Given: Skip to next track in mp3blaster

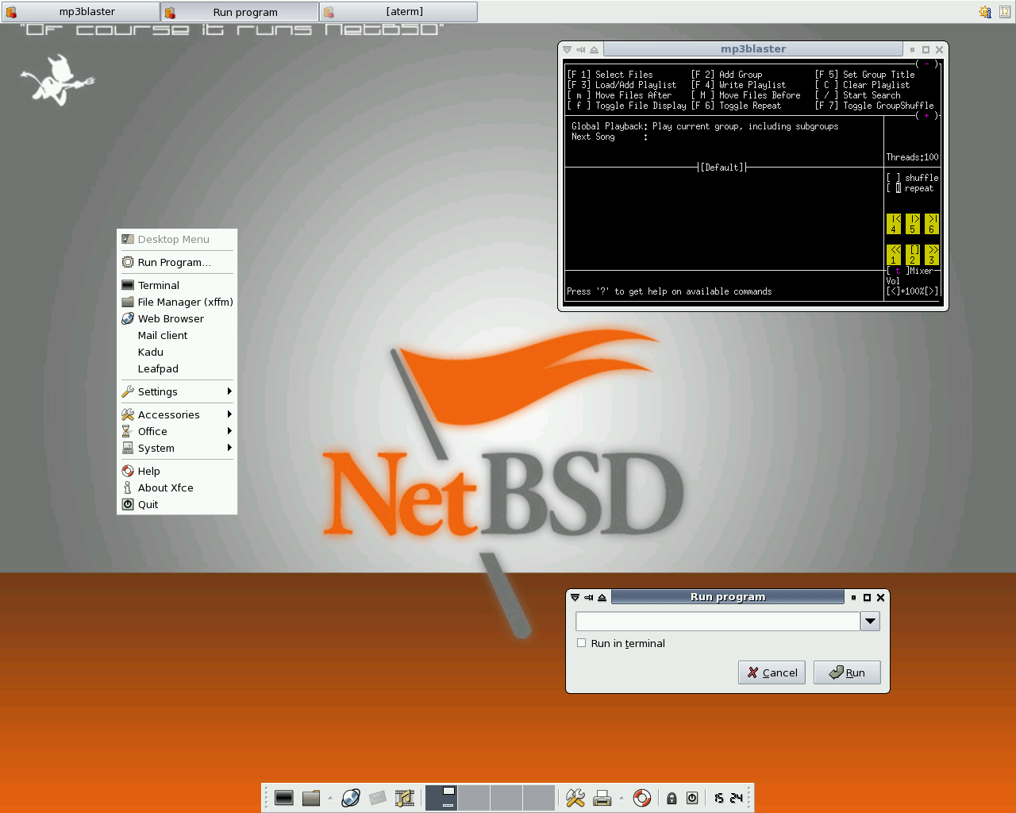Looking at the screenshot, I should tap(931, 224).
